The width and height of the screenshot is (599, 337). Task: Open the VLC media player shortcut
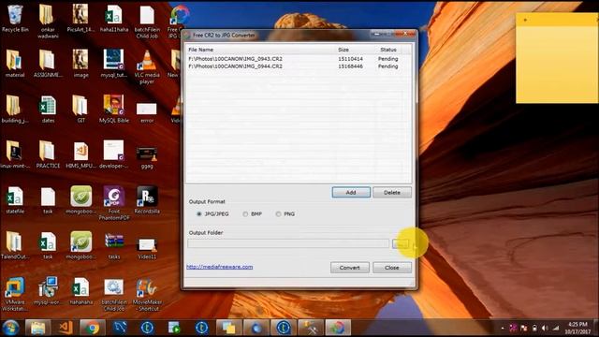click(x=147, y=66)
